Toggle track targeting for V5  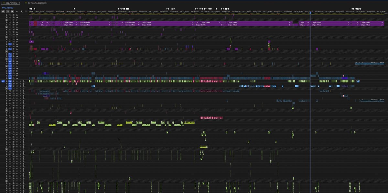[x=10, y=69]
